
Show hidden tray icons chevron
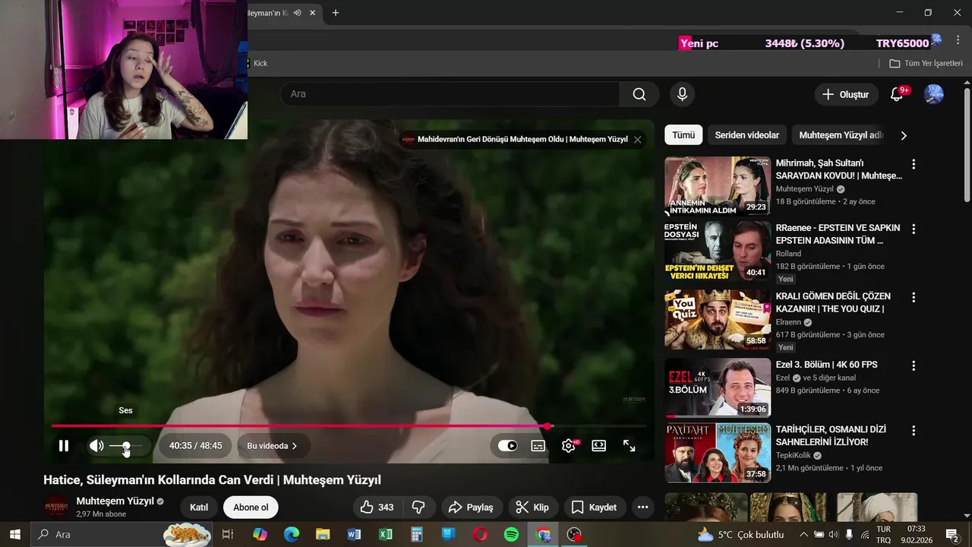pyautogui.click(x=804, y=535)
